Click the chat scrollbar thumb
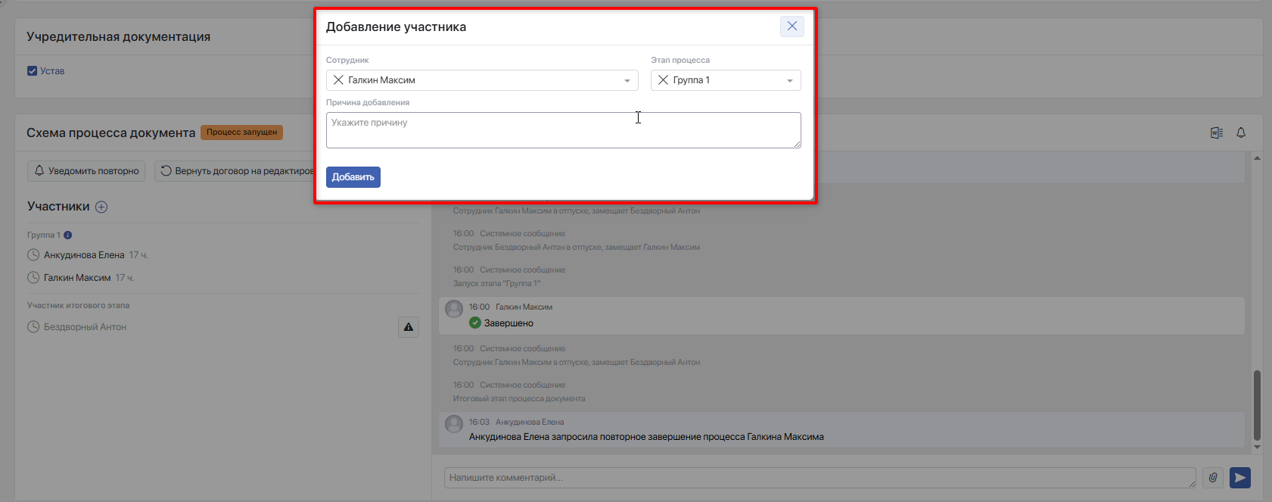This screenshot has height=502, width=1272. [1257, 405]
